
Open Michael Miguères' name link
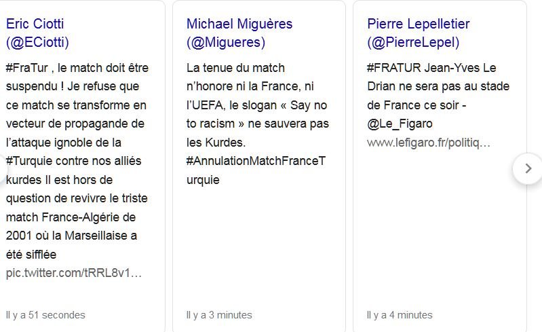click(239, 24)
